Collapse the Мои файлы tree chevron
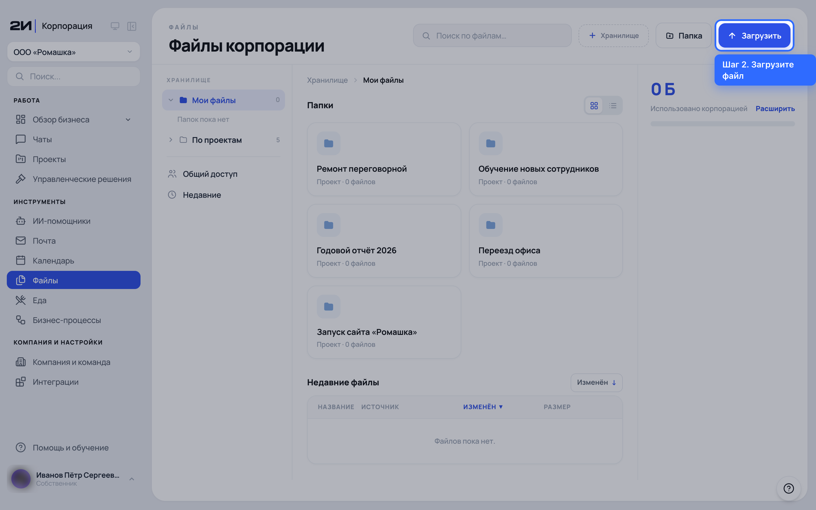816x510 pixels. 171,100
